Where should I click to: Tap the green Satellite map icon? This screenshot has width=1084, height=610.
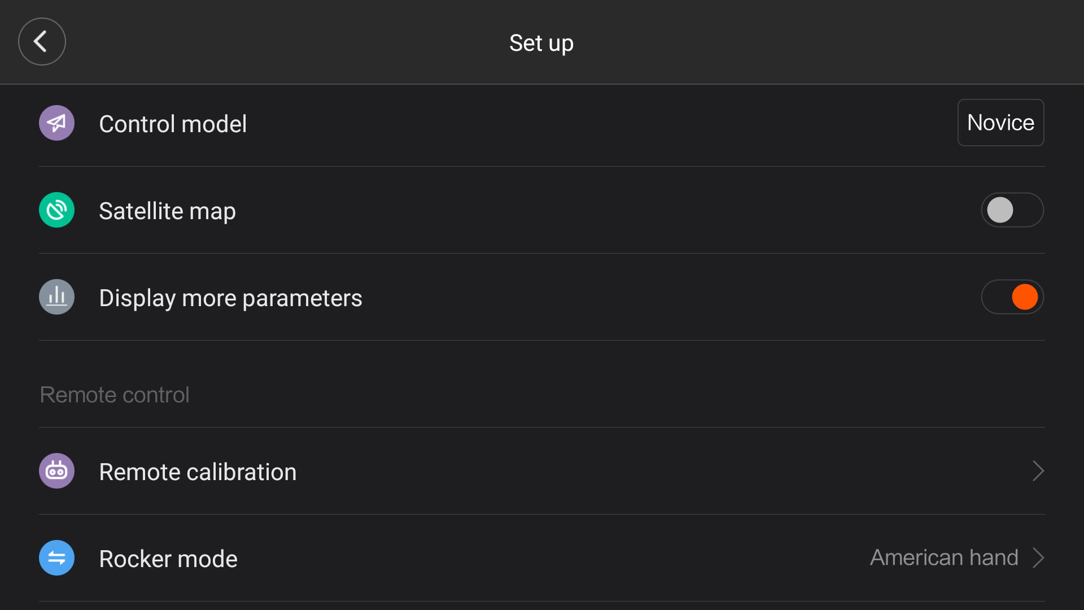(56, 210)
